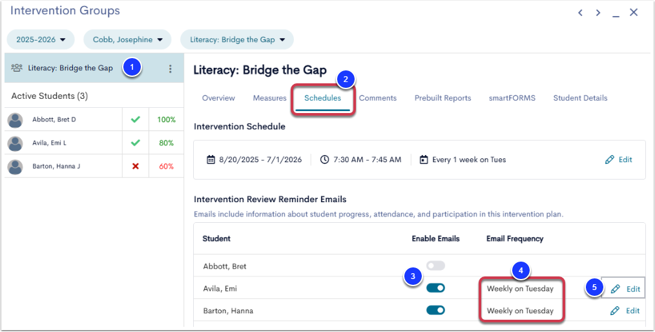Click the 60% value for Barton

(166, 167)
